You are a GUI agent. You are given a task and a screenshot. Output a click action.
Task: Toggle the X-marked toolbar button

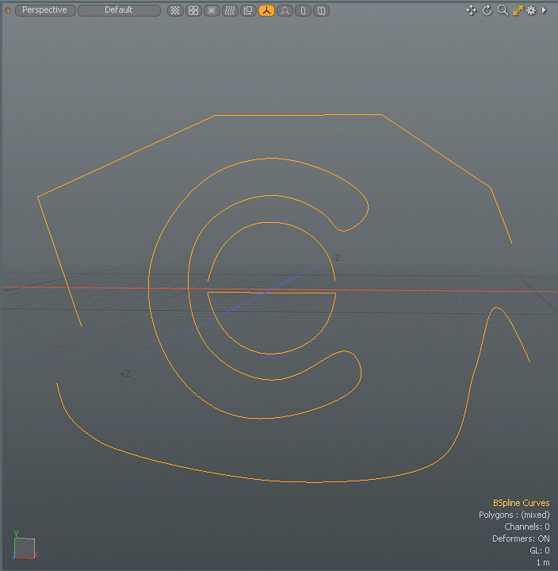(212, 10)
